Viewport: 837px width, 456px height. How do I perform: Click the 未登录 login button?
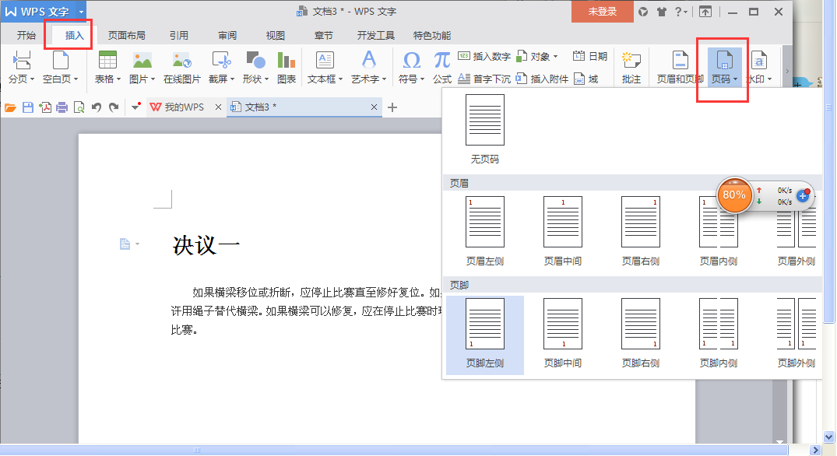tap(603, 12)
